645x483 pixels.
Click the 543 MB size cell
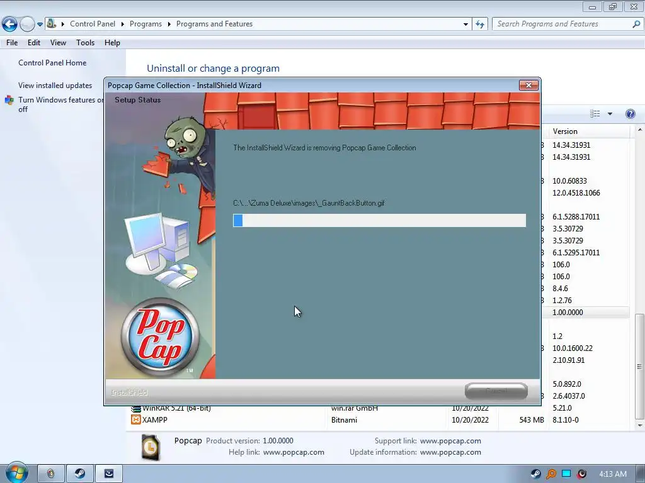click(x=532, y=419)
